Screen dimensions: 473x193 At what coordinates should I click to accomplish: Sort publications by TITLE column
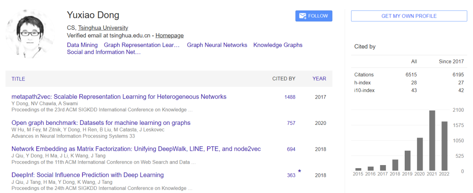pyautogui.click(x=18, y=79)
